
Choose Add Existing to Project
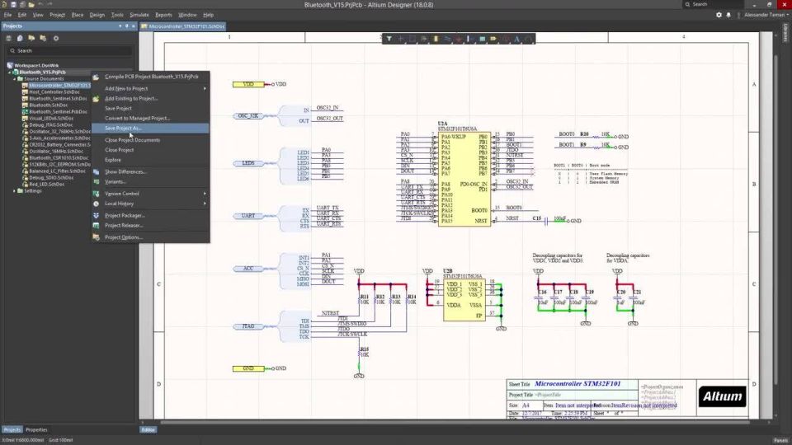[x=150, y=98]
